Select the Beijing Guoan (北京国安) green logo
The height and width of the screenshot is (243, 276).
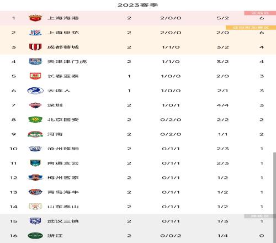tap(35, 120)
